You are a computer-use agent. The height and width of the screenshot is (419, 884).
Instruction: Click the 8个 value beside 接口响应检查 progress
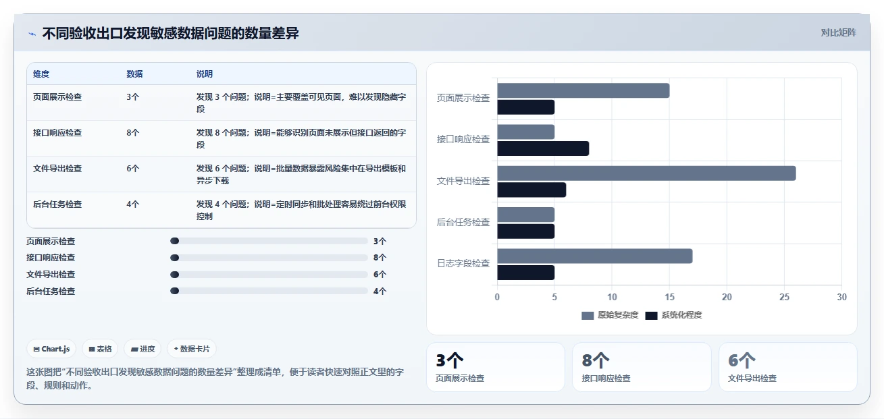click(x=380, y=258)
